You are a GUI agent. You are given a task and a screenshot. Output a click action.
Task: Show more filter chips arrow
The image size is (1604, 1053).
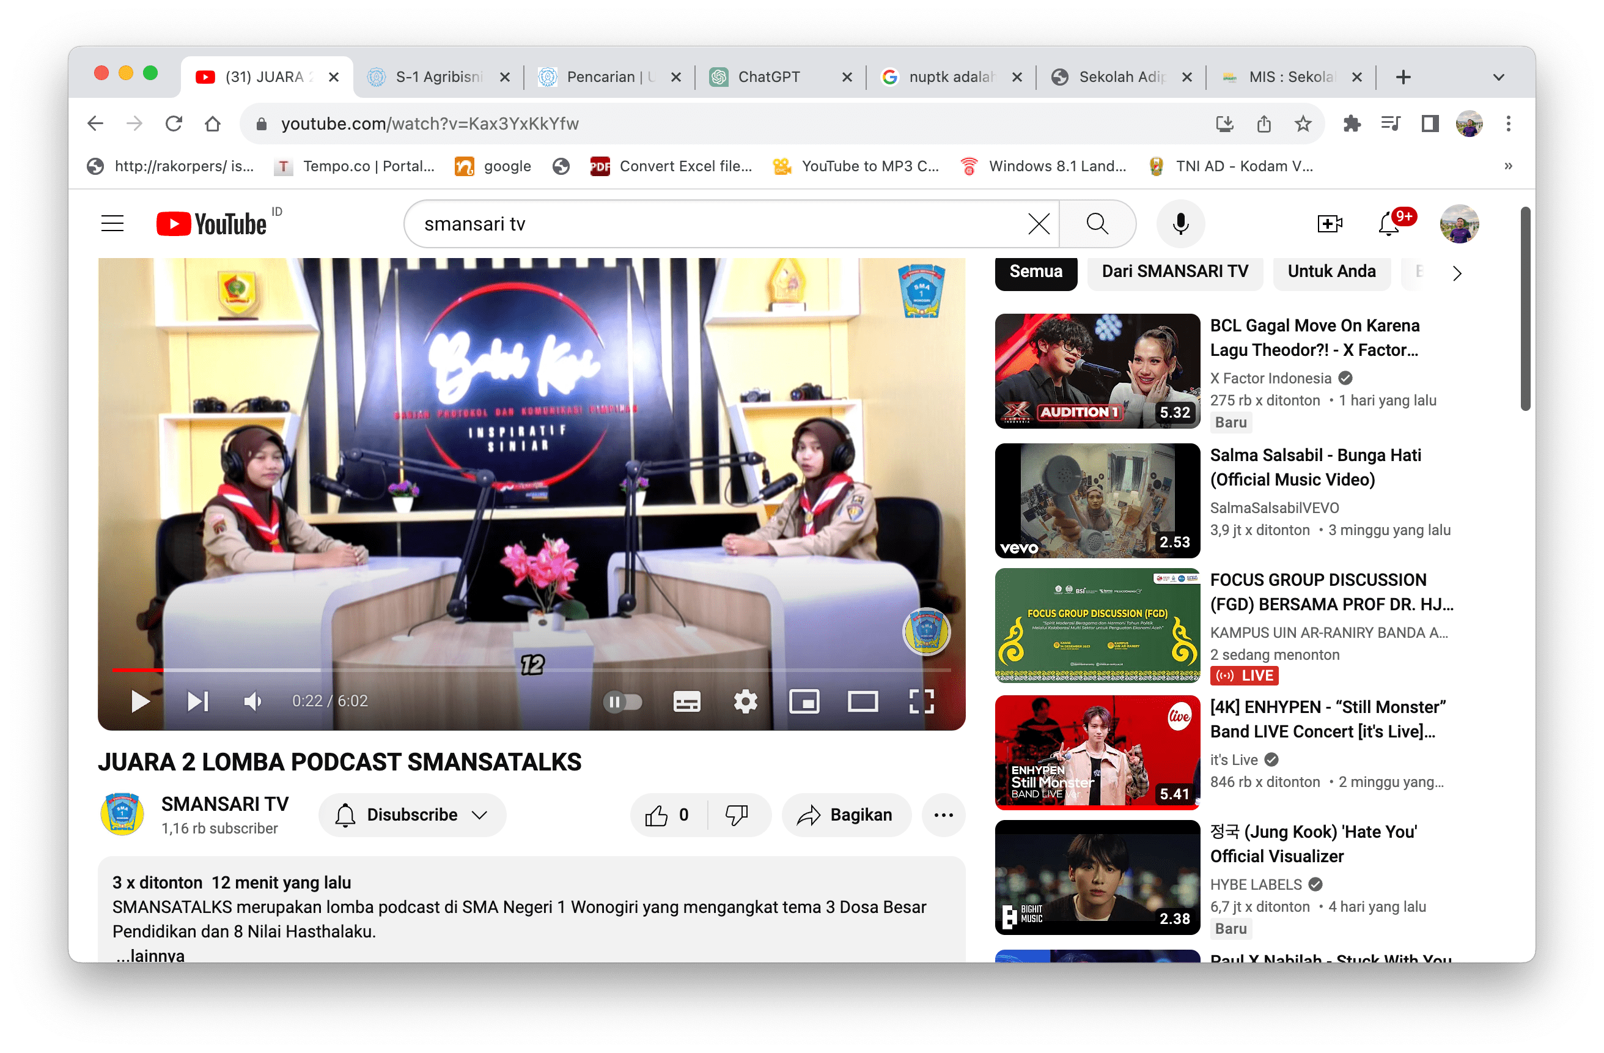tap(1457, 273)
